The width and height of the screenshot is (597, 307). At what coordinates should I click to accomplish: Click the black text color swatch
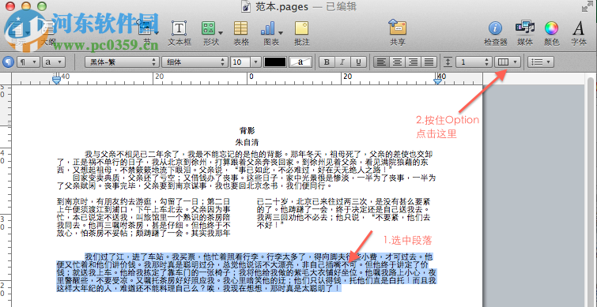(x=275, y=62)
